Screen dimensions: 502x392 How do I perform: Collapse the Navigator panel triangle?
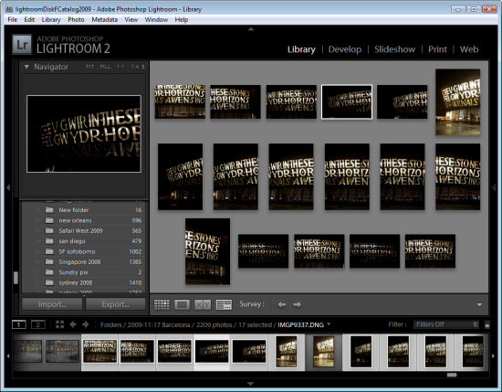[26, 67]
